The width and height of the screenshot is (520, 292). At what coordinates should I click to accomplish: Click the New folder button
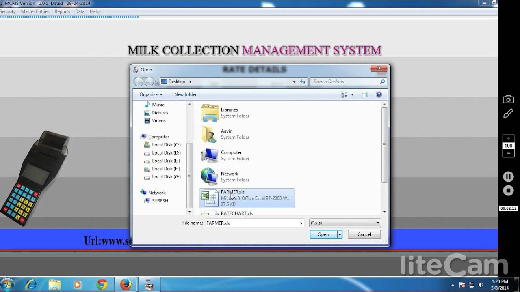[x=185, y=94]
